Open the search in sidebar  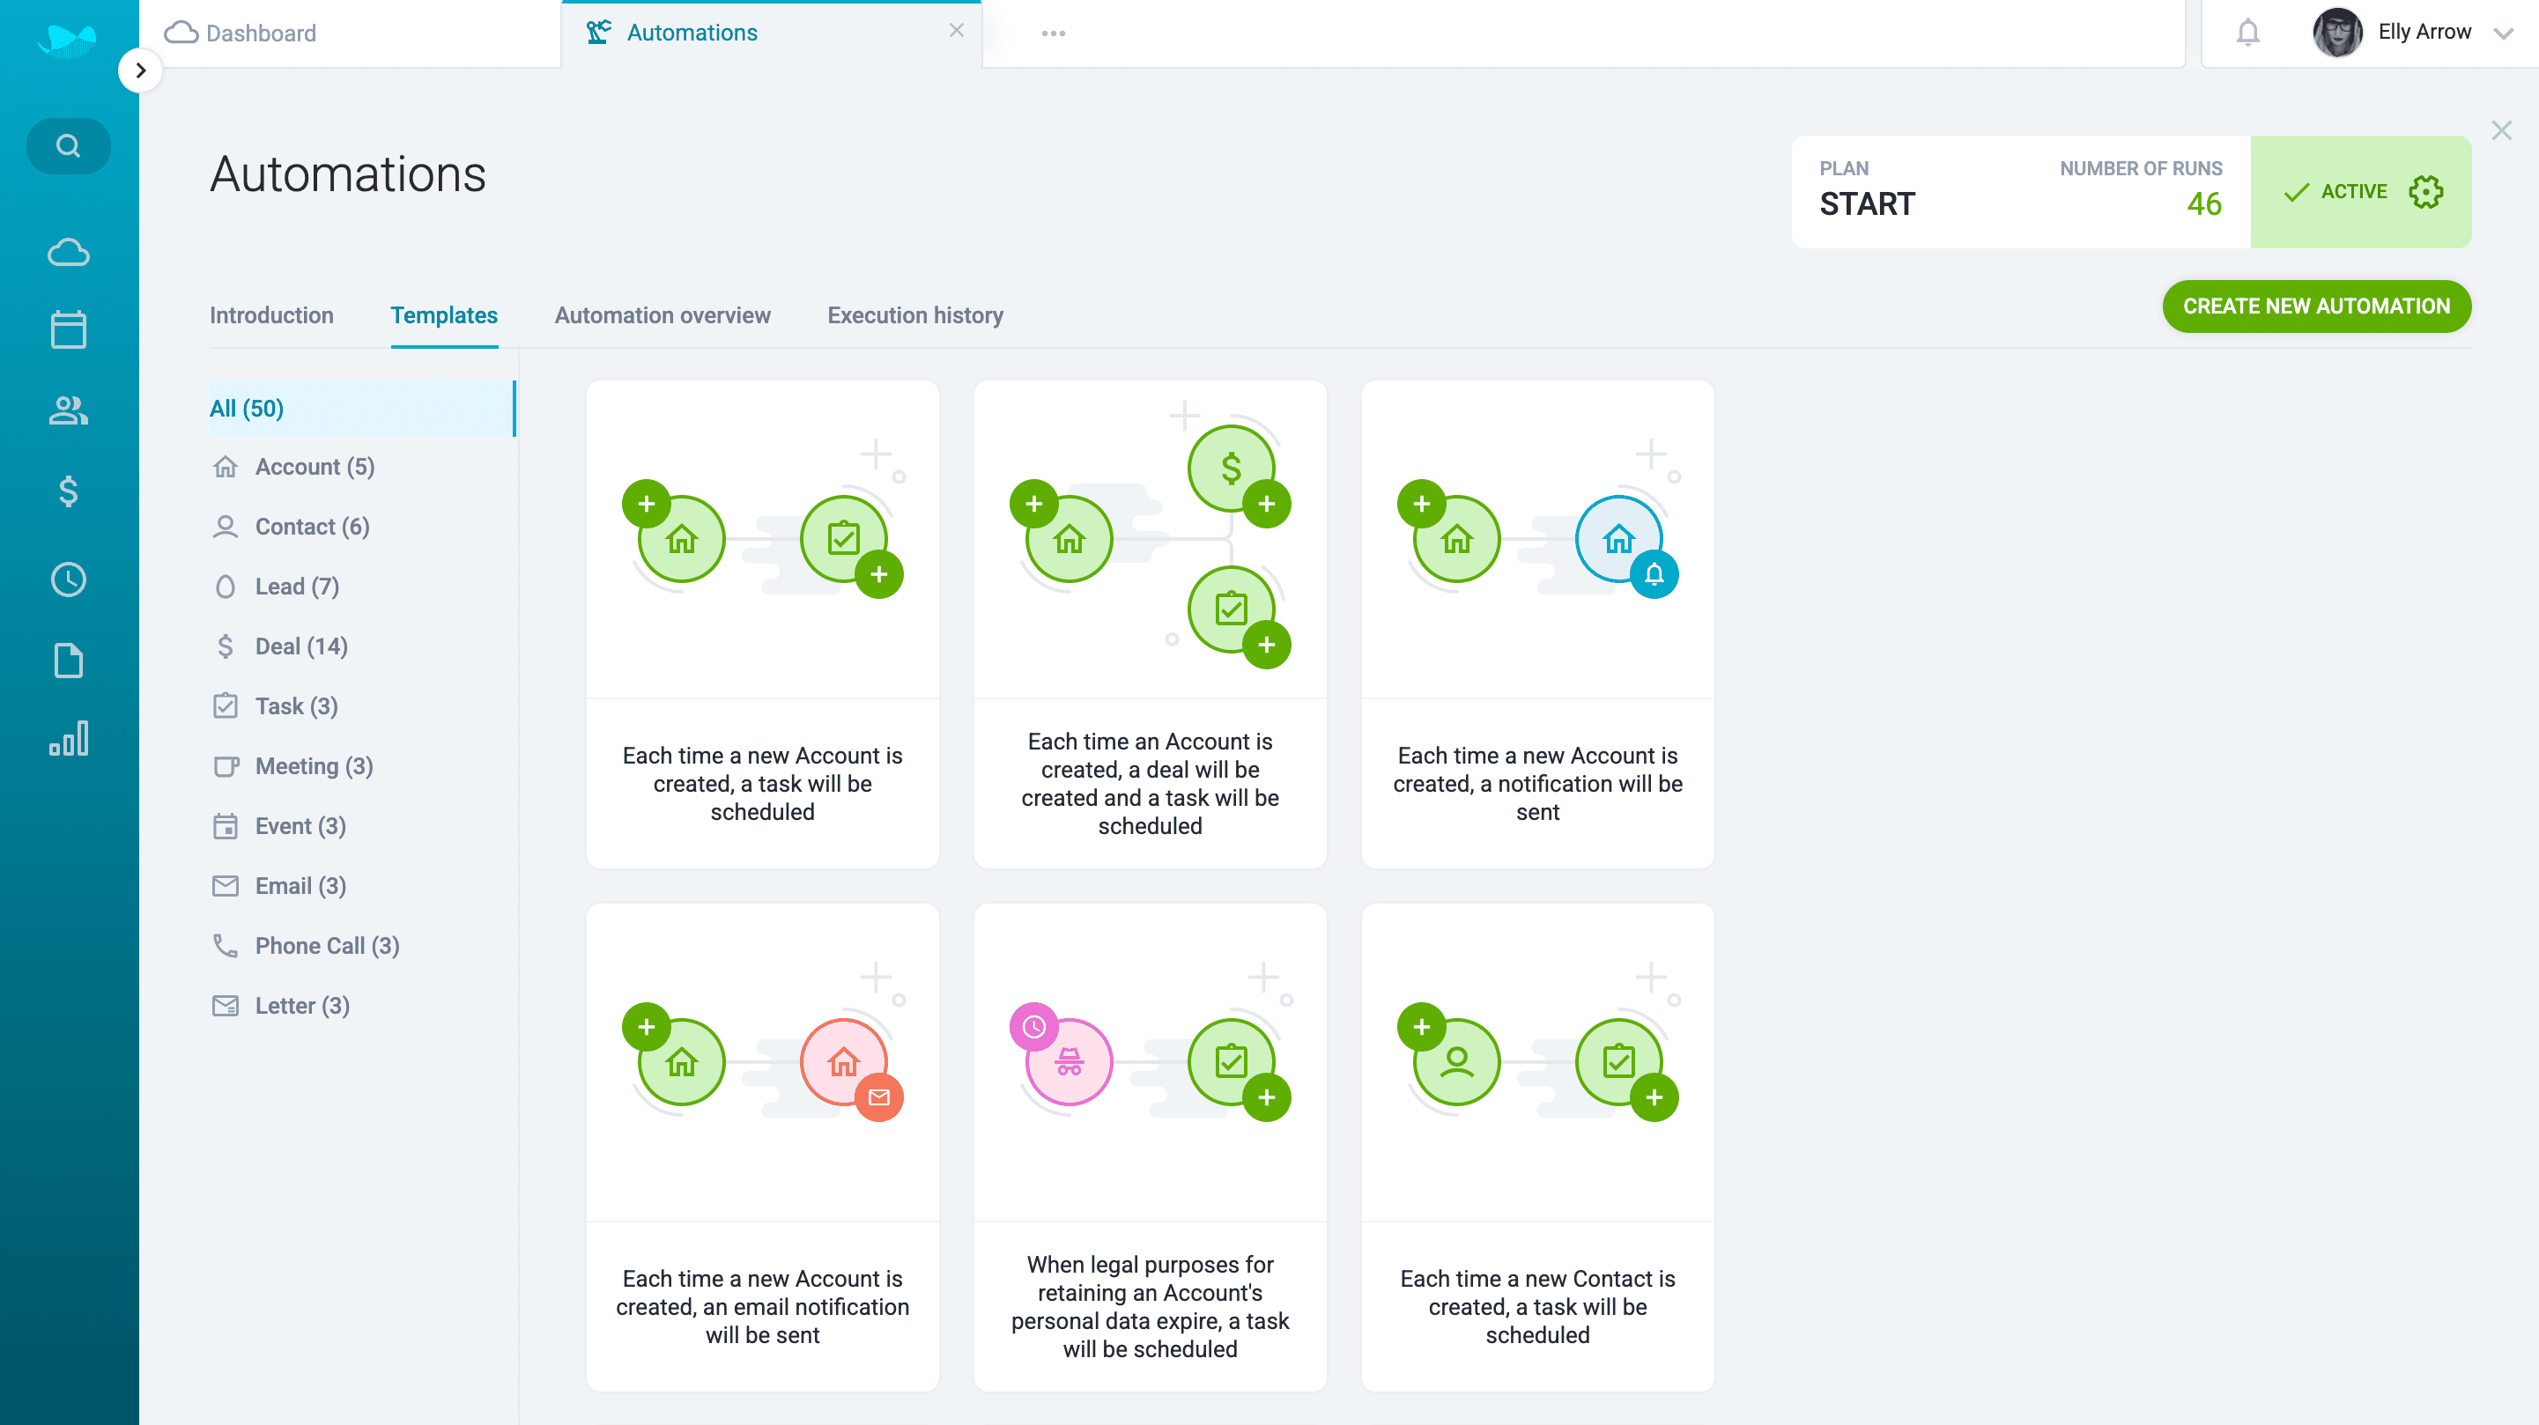click(68, 146)
